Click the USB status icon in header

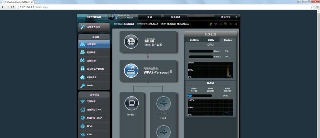point(231,24)
